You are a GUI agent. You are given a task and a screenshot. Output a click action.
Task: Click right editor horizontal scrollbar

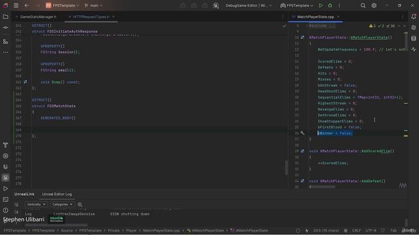322,187
